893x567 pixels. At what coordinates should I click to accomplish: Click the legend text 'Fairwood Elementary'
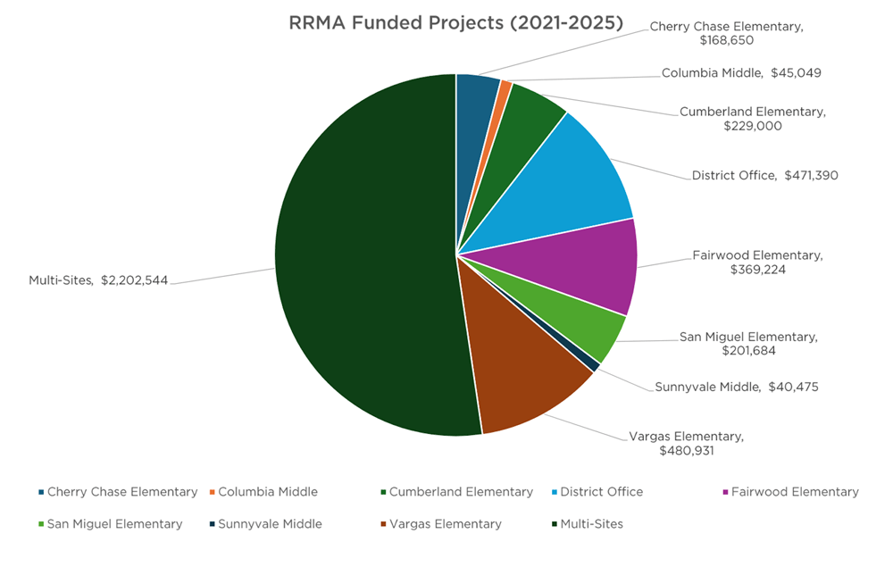point(795,492)
